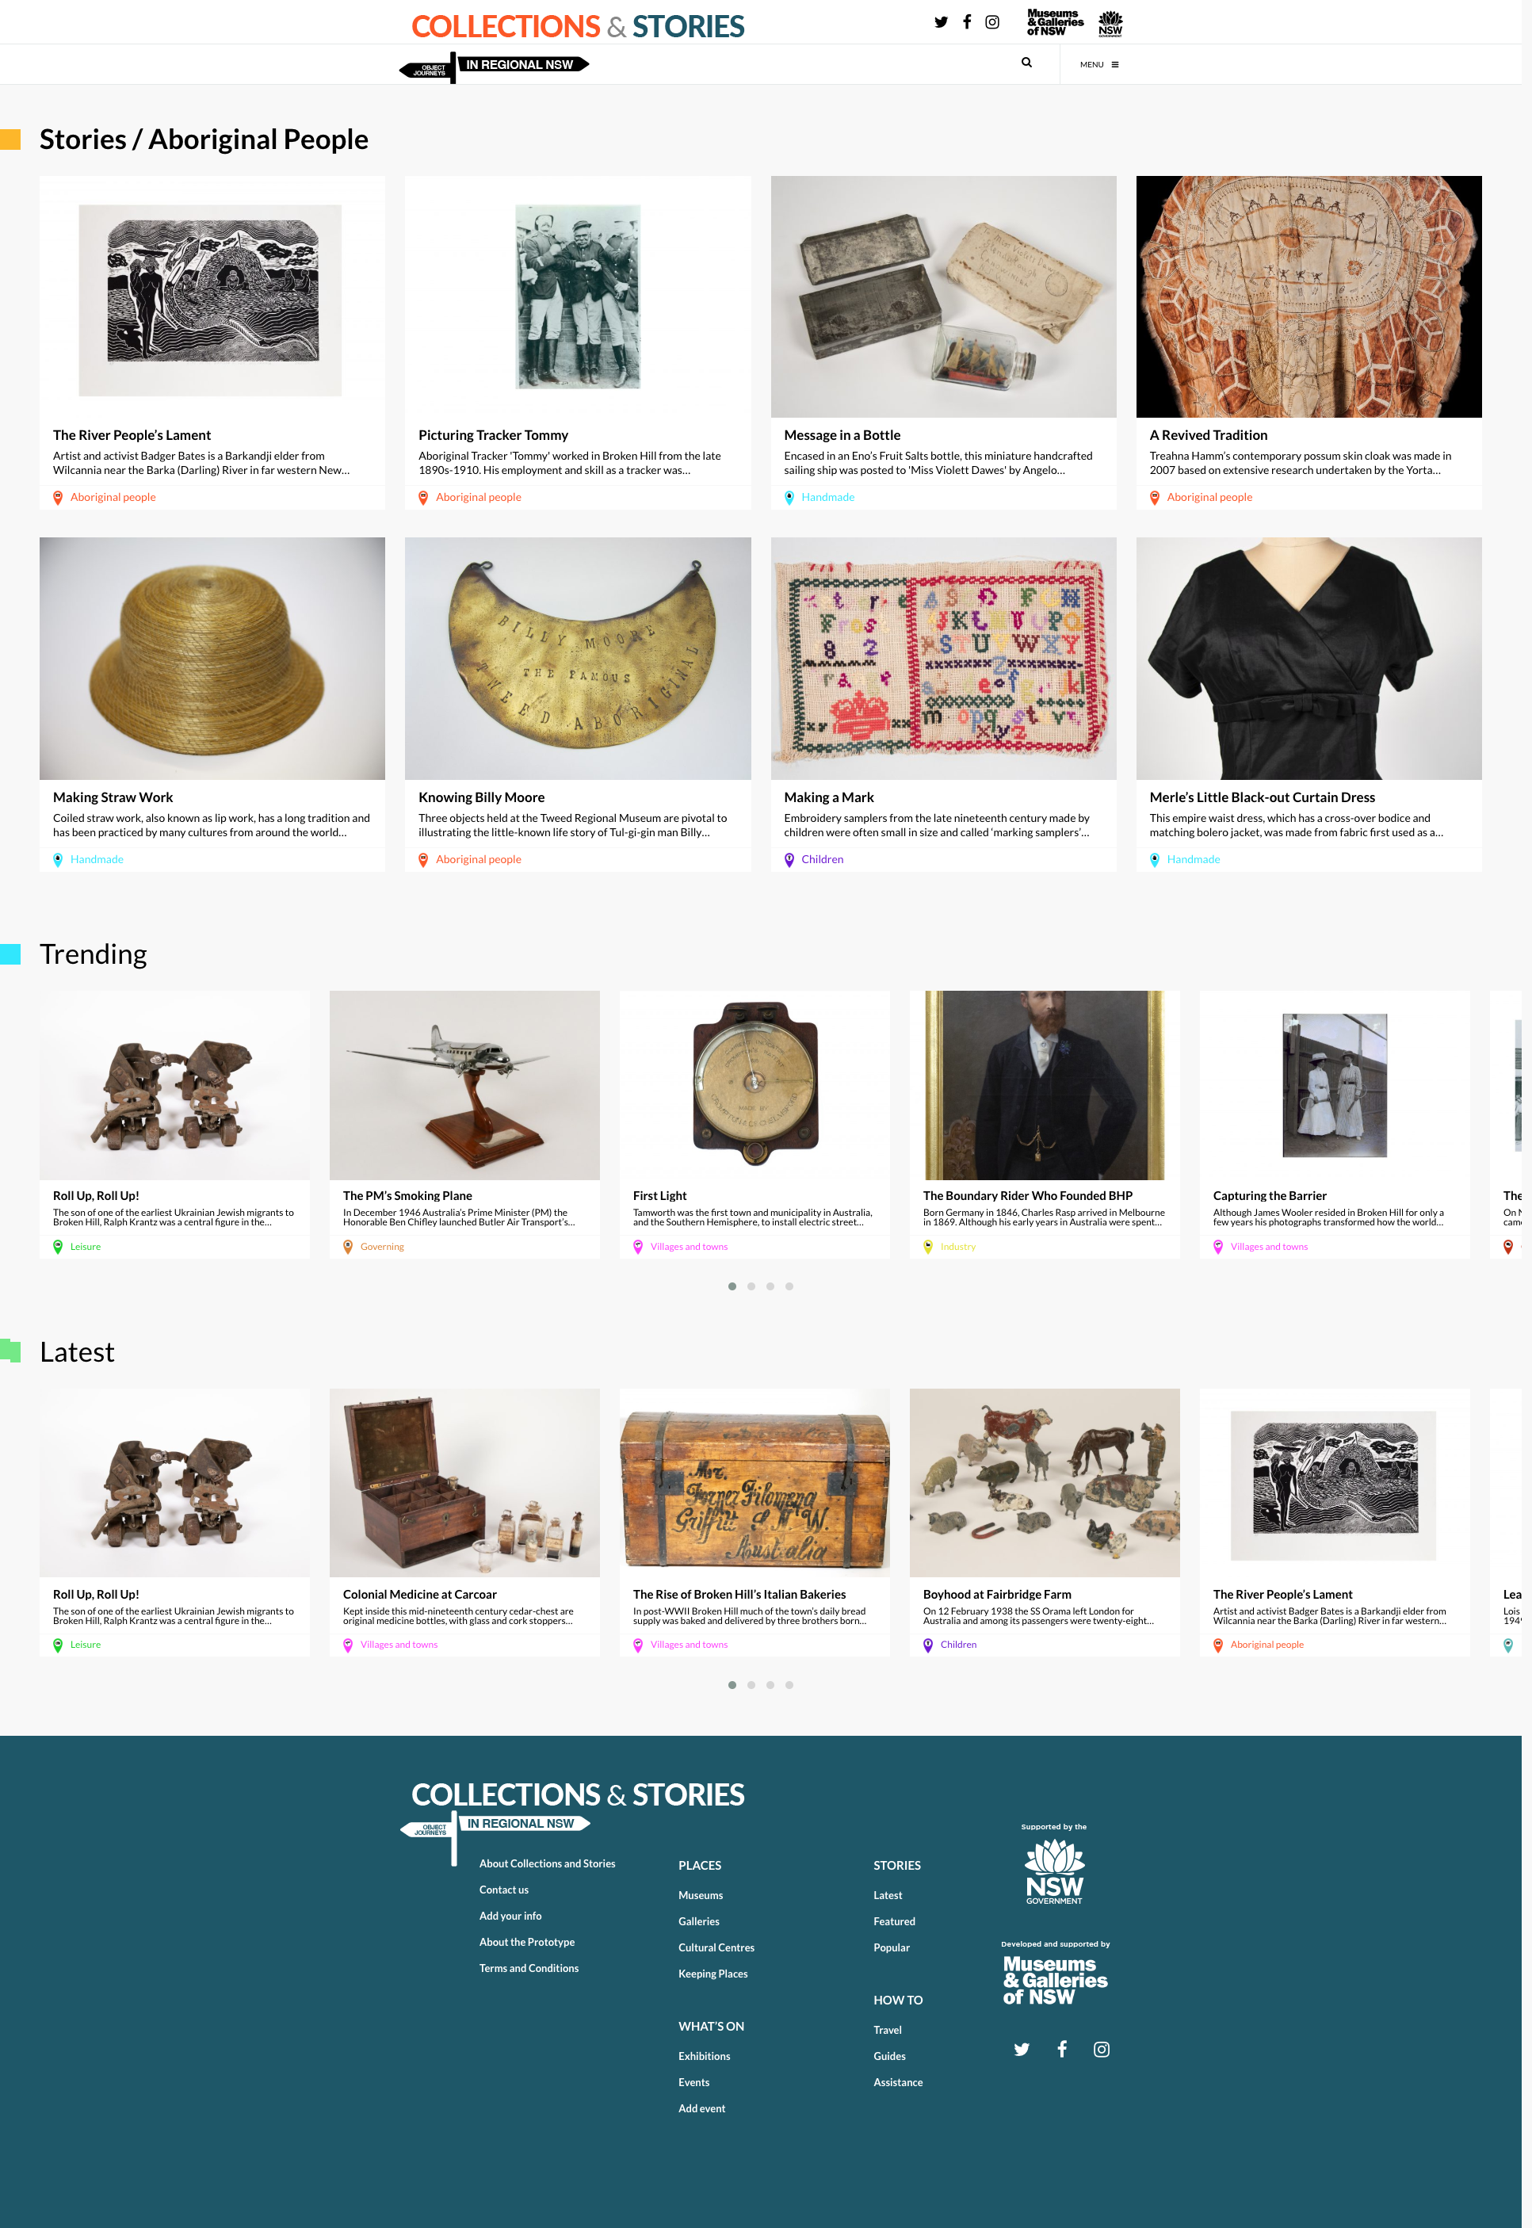Open the Instagram icon in header
Screen dimensions: 1532x2228
(992, 22)
